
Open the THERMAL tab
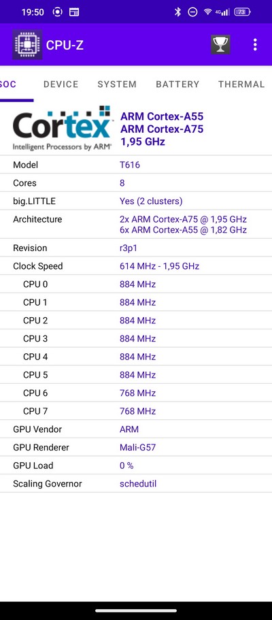coord(241,84)
